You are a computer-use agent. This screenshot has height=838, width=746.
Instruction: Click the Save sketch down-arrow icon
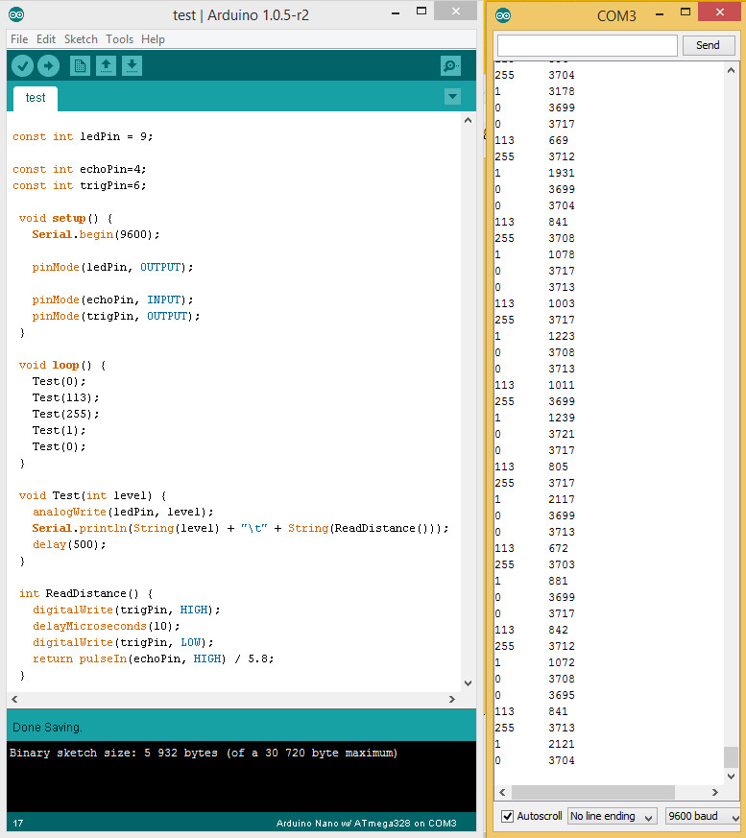132,66
